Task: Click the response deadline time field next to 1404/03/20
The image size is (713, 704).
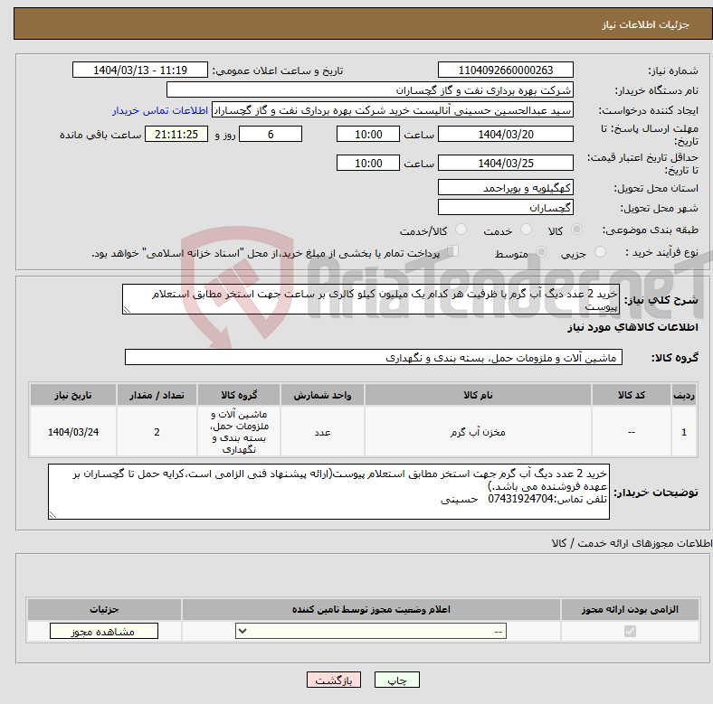Action: (x=368, y=134)
